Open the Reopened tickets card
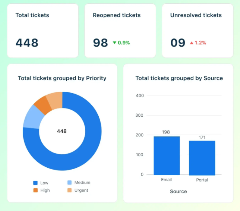Image resolution: width=240 pixels, height=211 pixels. (x=120, y=31)
